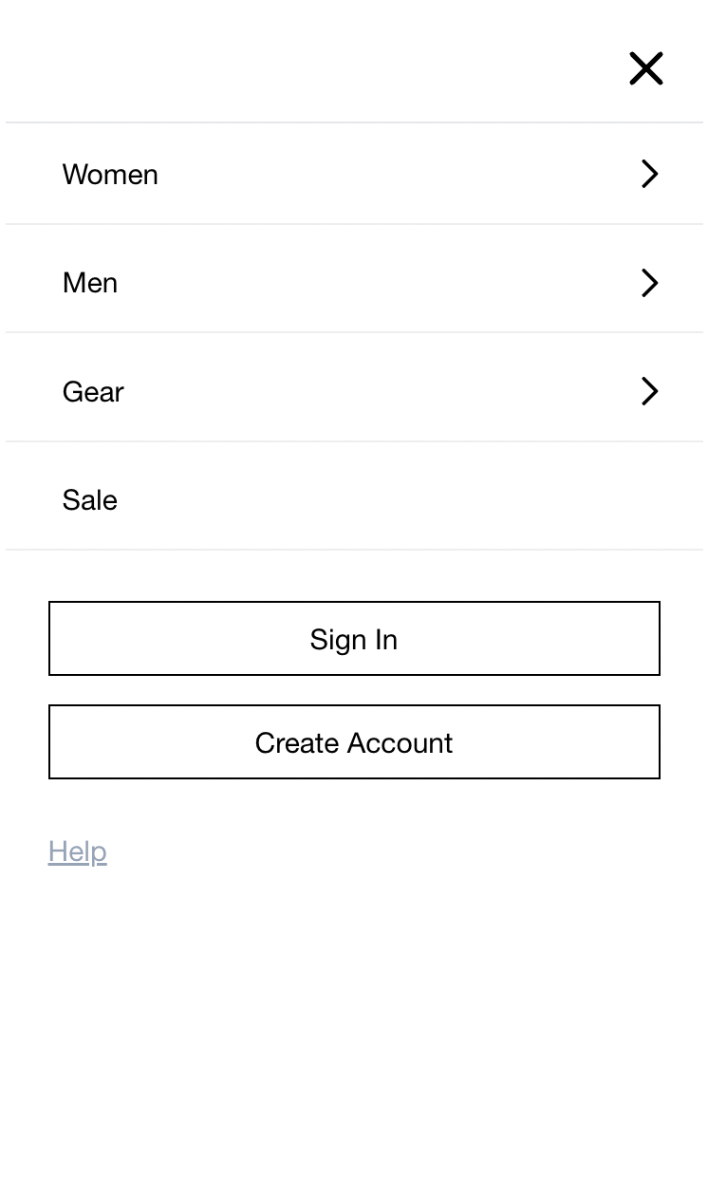Open the Help link
Screen dimensions: 708x1198
(x=78, y=852)
